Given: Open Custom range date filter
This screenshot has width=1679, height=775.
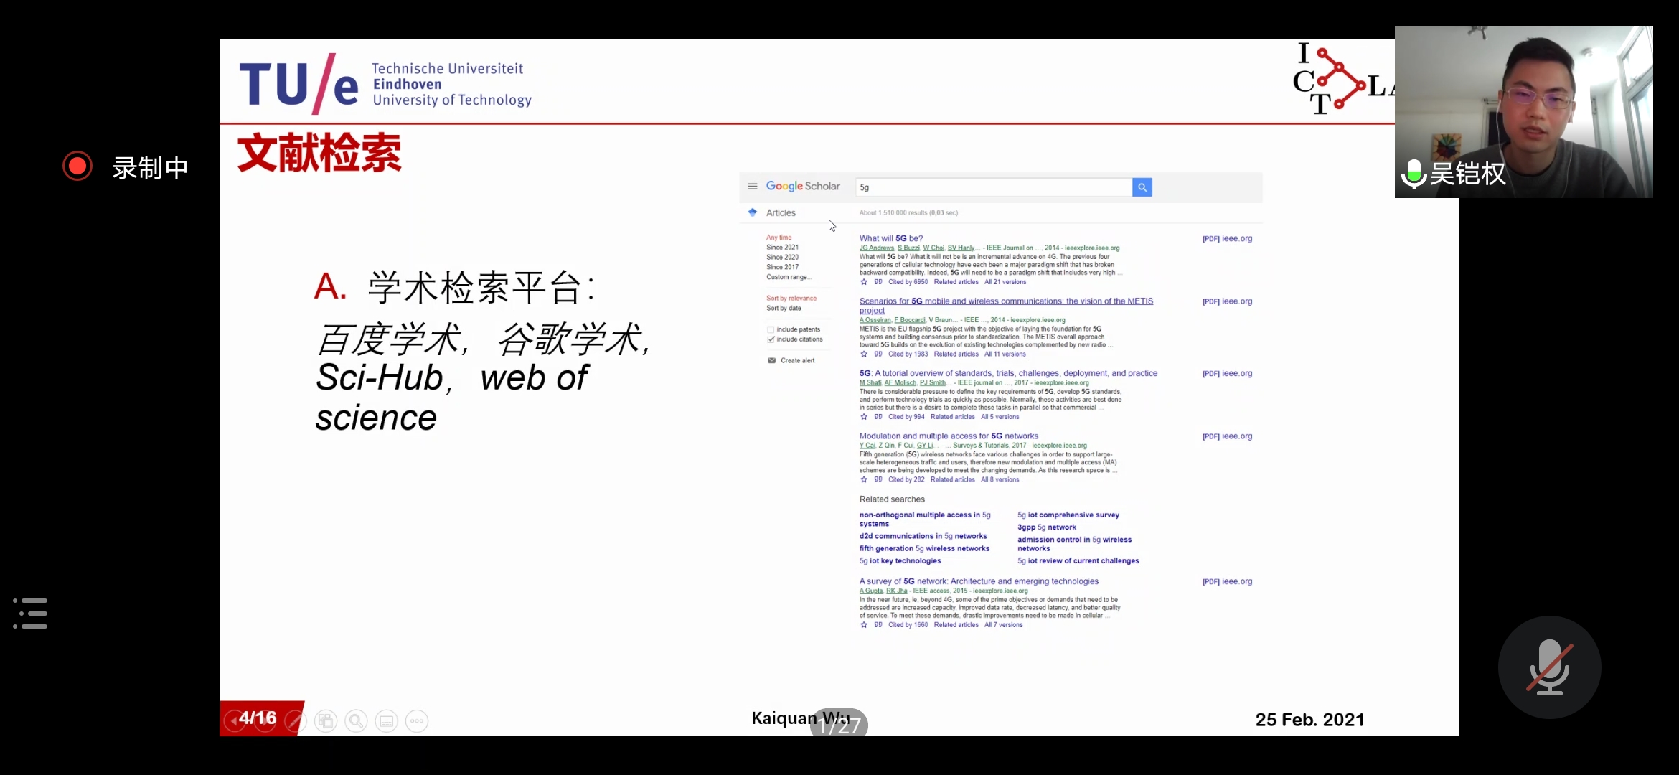Looking at the screenshot, I should (787, 277).
